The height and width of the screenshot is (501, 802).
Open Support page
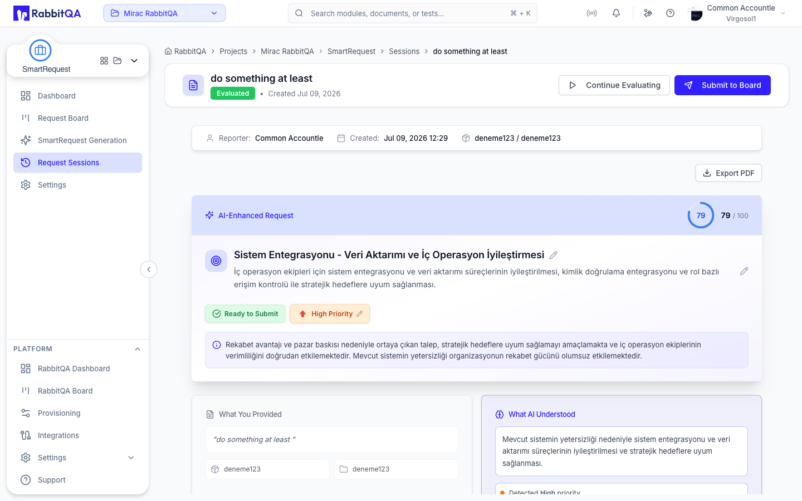click(77, 480)
